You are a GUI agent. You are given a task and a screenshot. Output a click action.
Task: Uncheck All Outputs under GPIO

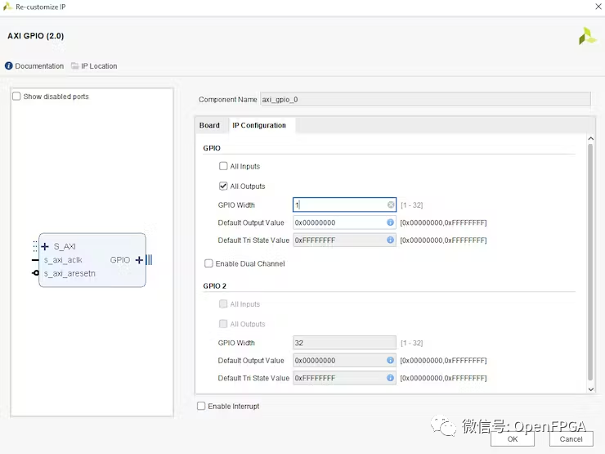224,187
